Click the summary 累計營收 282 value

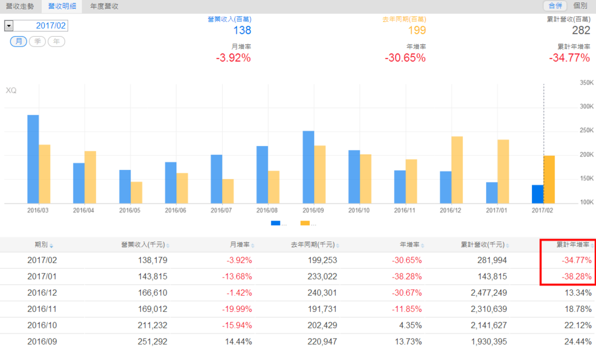click(x=581, y=30)
